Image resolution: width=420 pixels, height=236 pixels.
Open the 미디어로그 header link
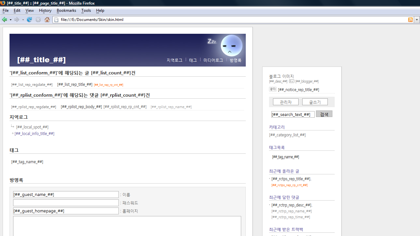(213, 60)
